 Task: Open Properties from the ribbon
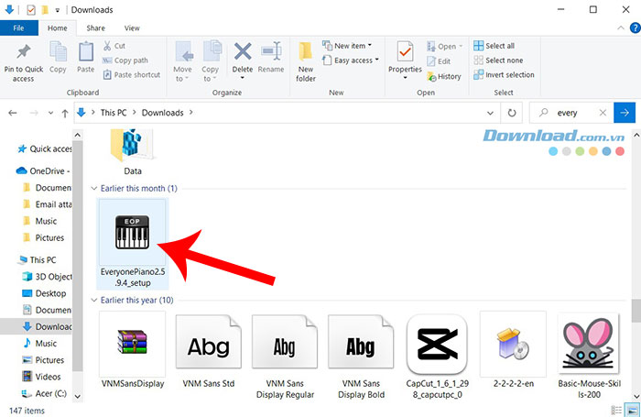(405, 55)
